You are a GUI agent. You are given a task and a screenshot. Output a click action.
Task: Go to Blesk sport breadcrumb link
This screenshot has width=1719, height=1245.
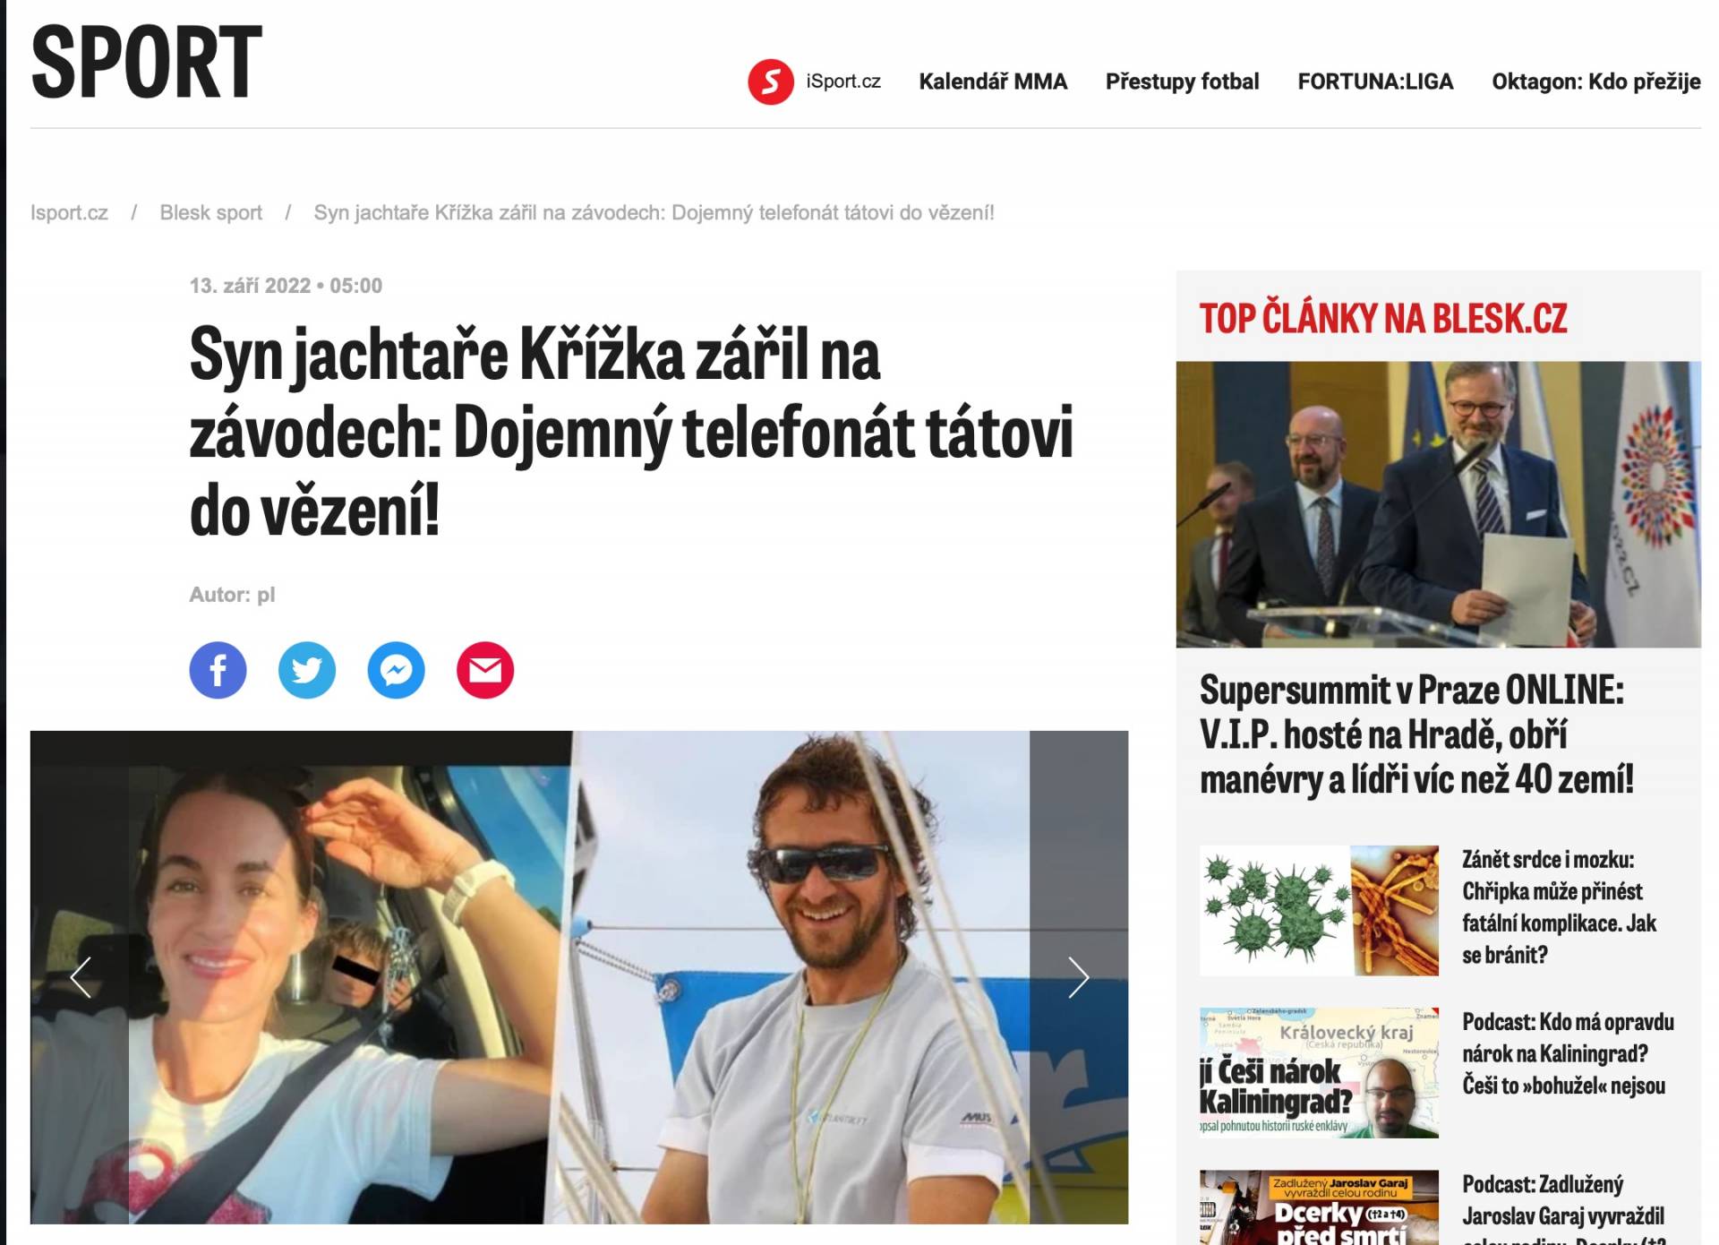210,212
